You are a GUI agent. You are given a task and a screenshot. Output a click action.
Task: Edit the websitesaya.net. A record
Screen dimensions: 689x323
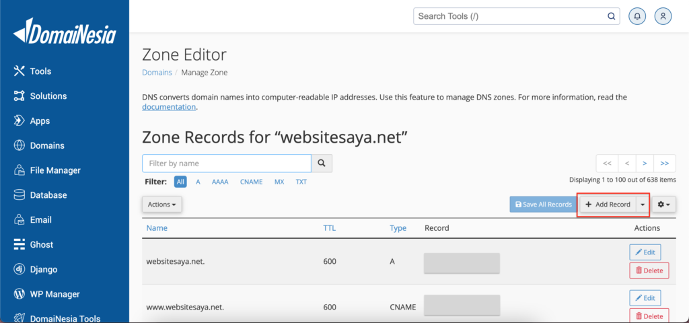pos(645,252)
